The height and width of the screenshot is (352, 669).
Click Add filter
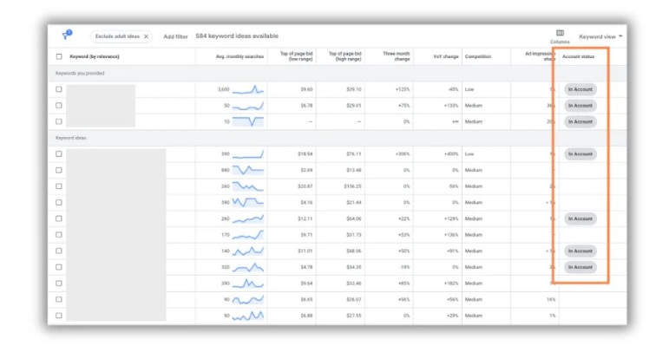[x=175, y=36]
